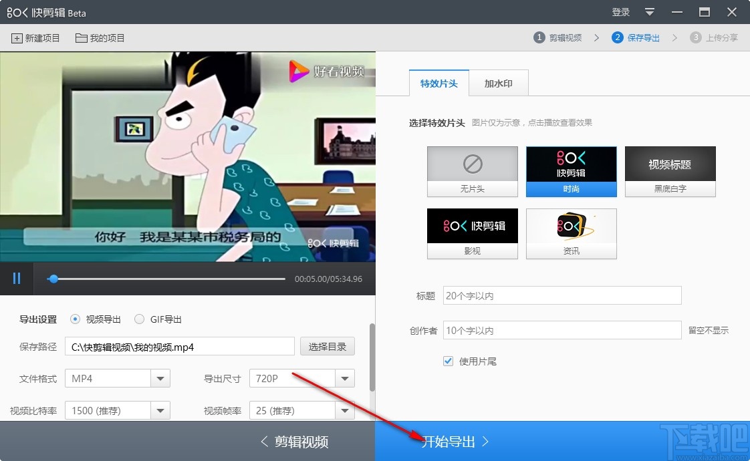Switch to the 特效片头 tab
Viewport: 750px width, 461px height.
tap(439, 84)
